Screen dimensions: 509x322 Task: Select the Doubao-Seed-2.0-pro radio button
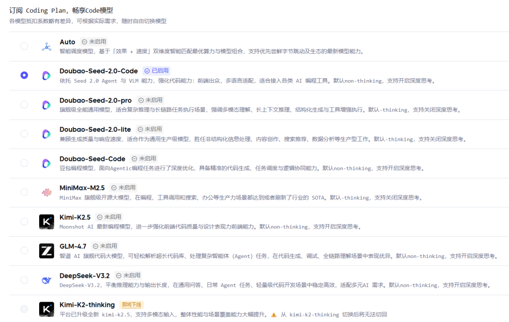click(24, 105)
